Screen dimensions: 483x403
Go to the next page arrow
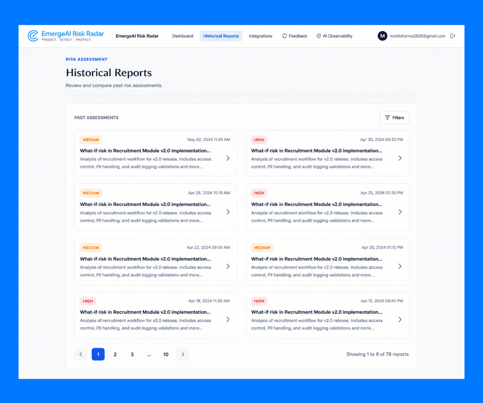click(x=183, y=354)
